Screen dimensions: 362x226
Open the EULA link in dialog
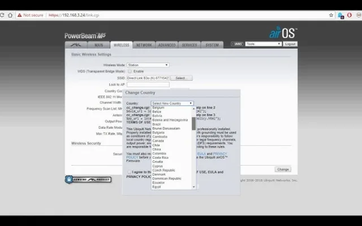(201, 154)
